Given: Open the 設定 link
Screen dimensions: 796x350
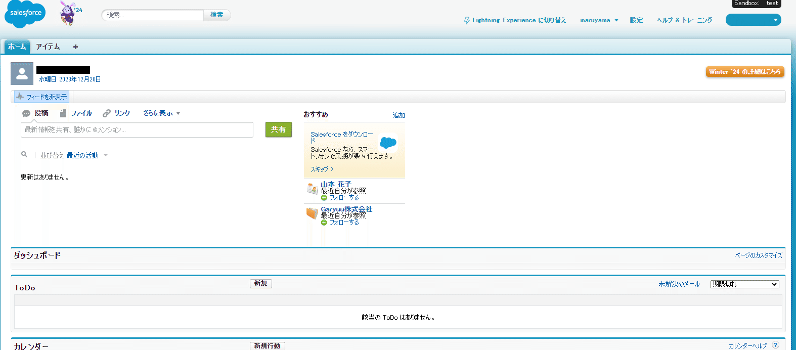Looking at the screenshot, I should tap(637, 20).
